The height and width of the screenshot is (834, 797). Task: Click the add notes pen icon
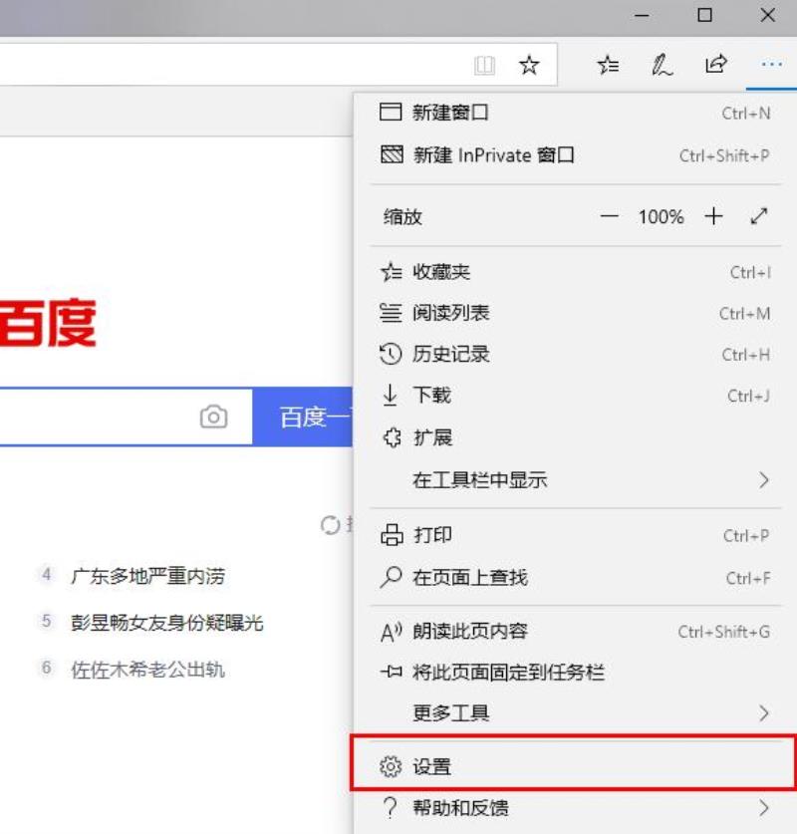[662, 65]
